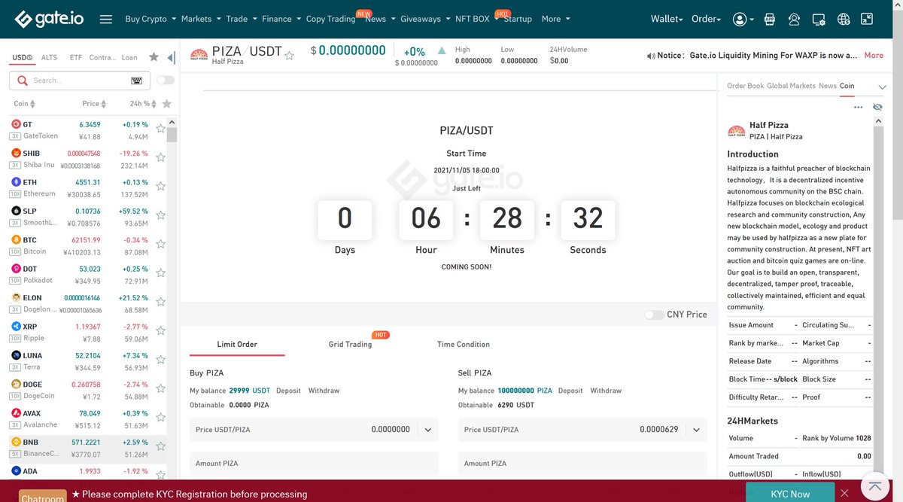
Task: Open the language and currency globe icon
Action: 844,19
